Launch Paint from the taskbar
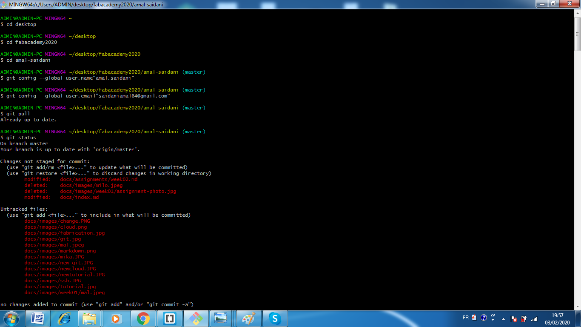This screenshot has width=581, height=327. tap(248, 318)
